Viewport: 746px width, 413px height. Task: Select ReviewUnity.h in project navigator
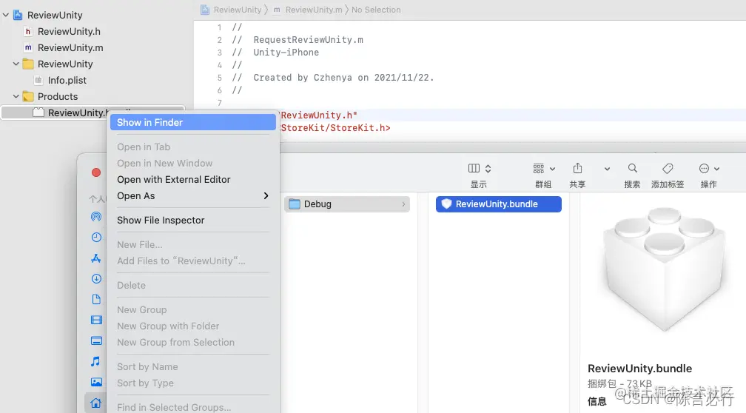(x=69, y=31)
